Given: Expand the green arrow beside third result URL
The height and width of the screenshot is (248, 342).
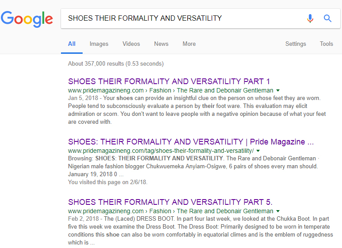Looking at the screenshot, I should [277, 211].
